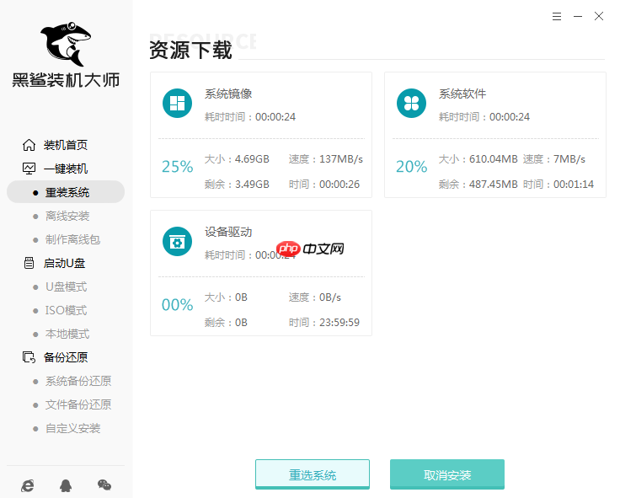Viewport: 620px width, 498px height.
Task: Click the 重选系统 button
Action: coord(313,474)
